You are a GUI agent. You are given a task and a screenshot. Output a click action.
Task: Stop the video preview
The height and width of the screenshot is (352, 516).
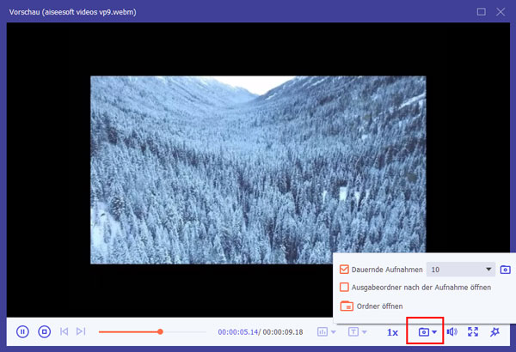44,331
